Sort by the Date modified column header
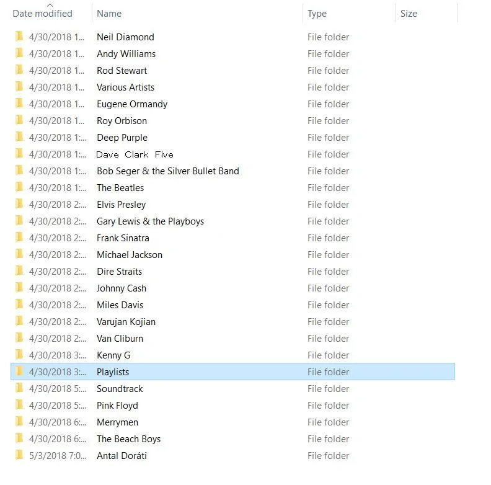The width and height of the screenshot is (491, 485). 42,14
